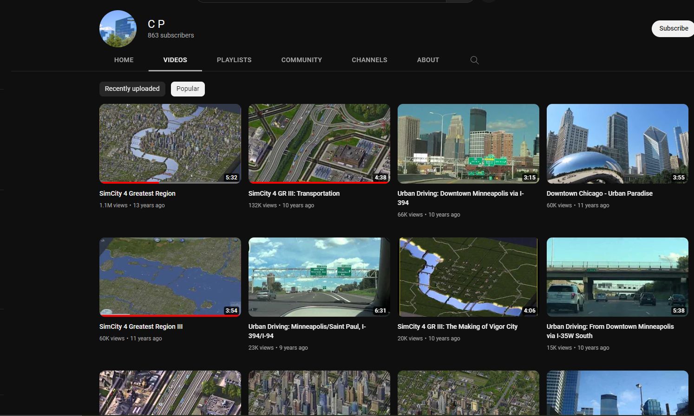Viewport: 694px width, 416px height.
Task: Go to the Channels tab
Action: click(369, 60)
